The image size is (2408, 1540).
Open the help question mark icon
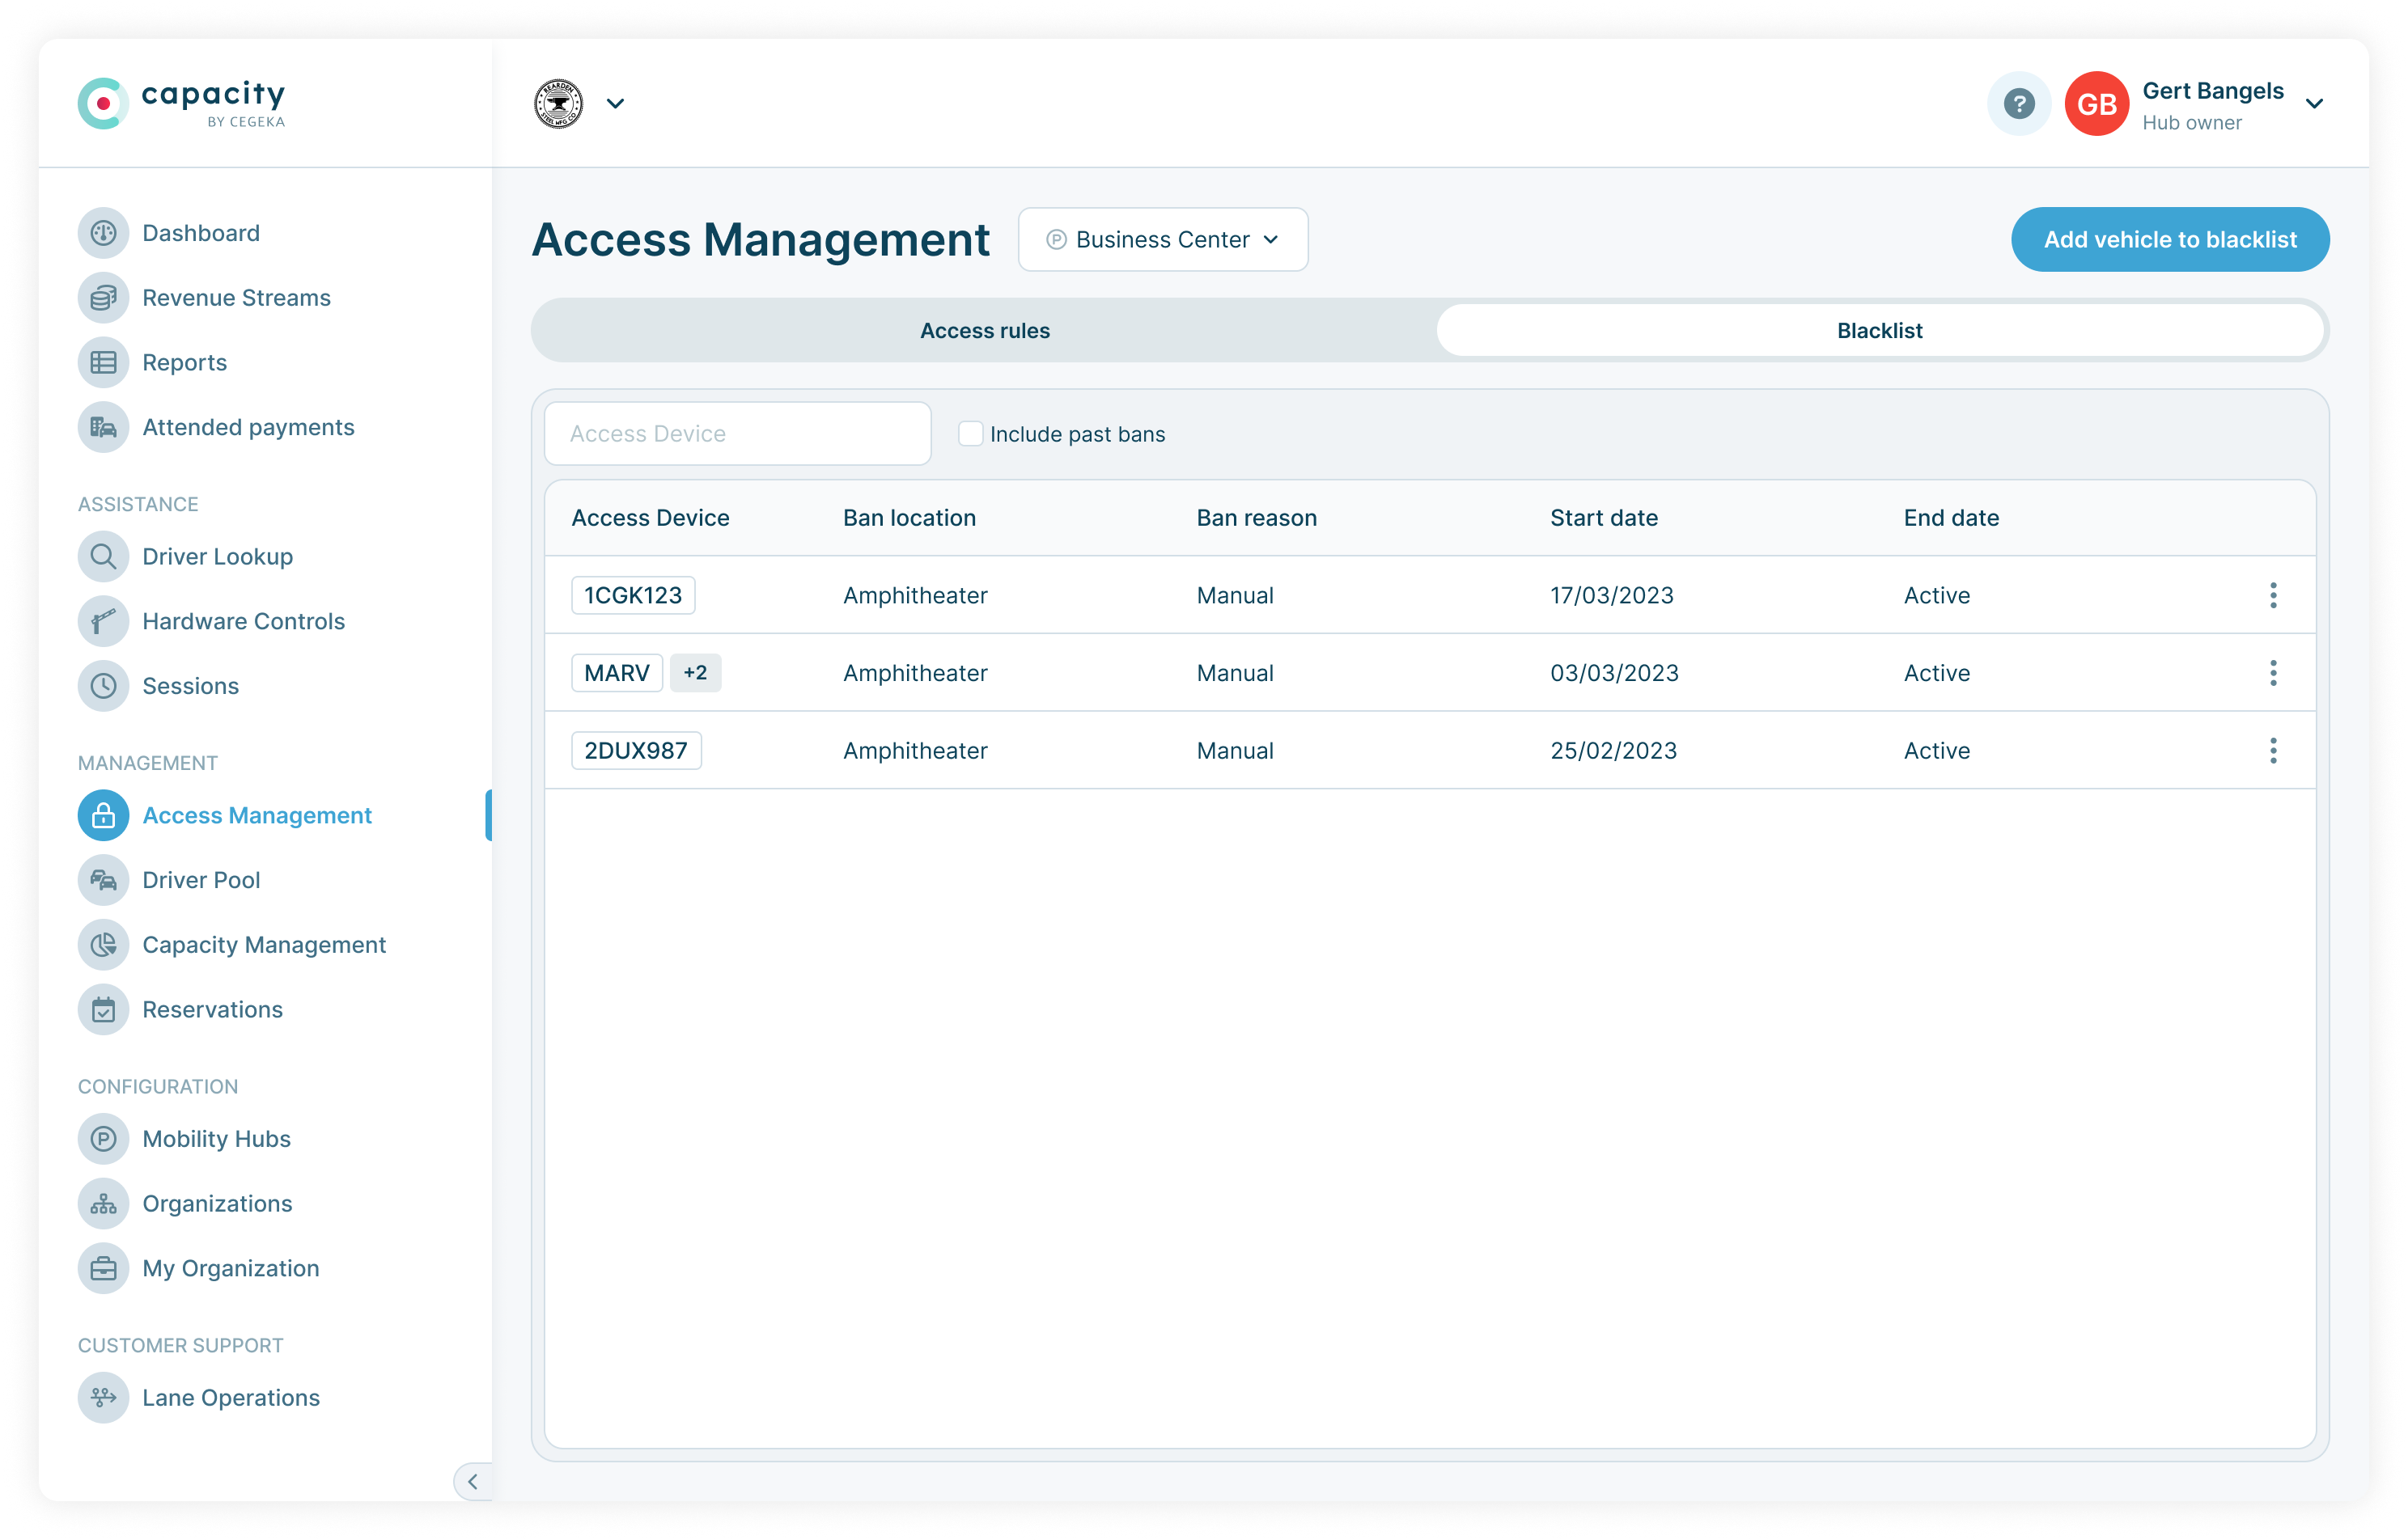click(x=2019, y=103)
